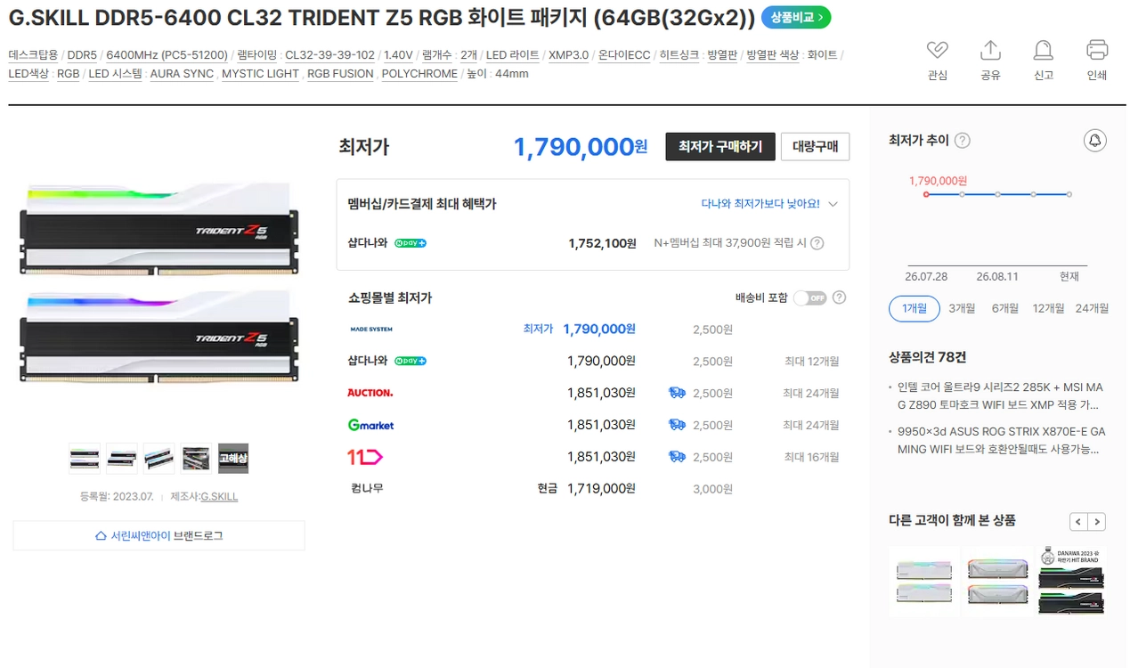Click help icon beside 배송비 포함 toggle

tap(839, 297)
